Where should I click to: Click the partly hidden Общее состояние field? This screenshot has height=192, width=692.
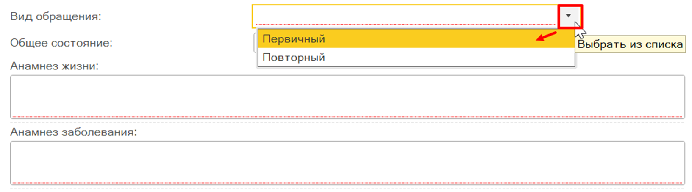pyautogui.click(x=255, y=44)
